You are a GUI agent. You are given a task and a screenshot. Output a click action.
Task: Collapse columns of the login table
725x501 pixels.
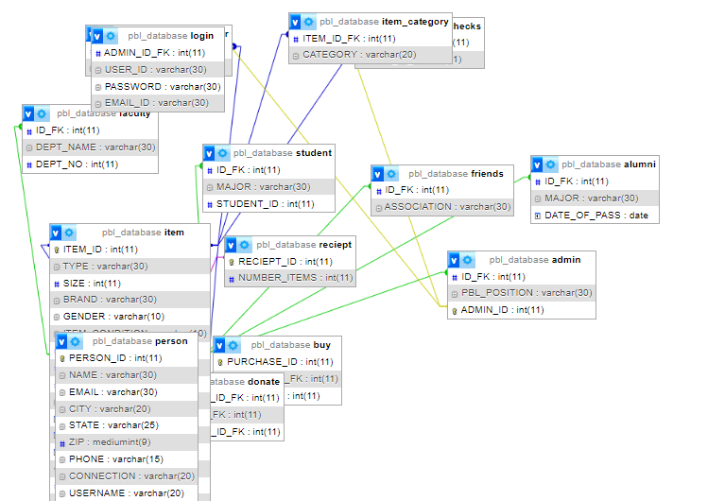click(x=97, y=36)
